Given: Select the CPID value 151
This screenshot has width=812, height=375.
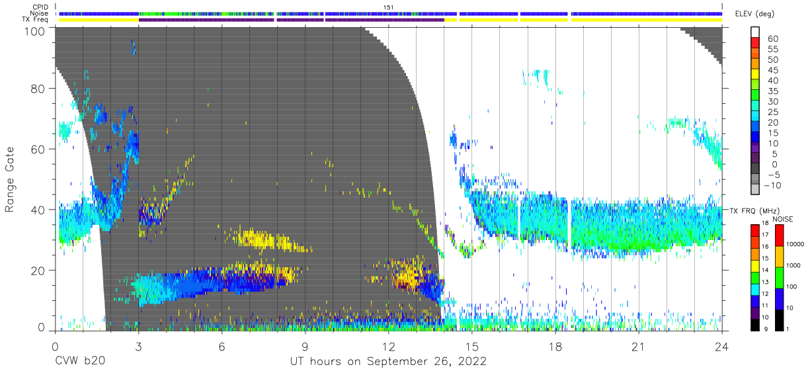Looking at the screenshot, I should pos(389,7).
